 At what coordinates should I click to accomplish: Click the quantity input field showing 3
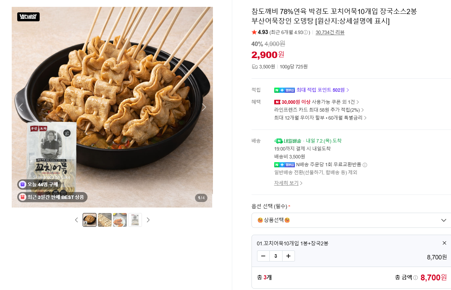click(x=276, y=256)
